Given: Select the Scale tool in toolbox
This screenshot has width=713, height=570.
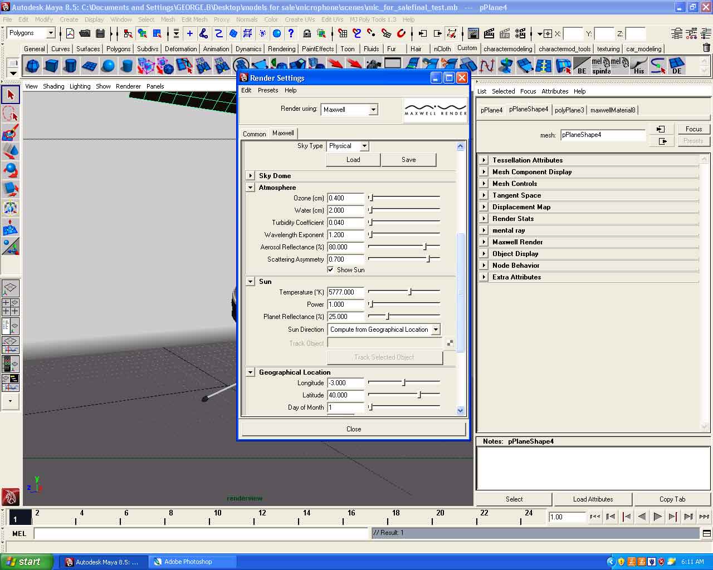Looking at the screenshot, I should point(11,189).
